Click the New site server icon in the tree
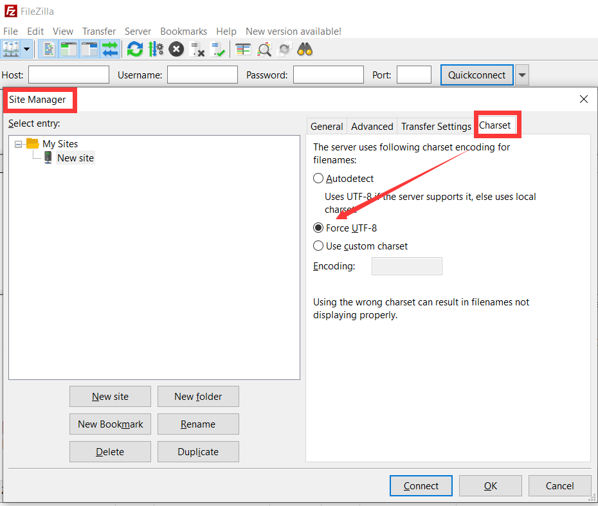This screenshot has height=506, width=598. click(x=48, y=158)
